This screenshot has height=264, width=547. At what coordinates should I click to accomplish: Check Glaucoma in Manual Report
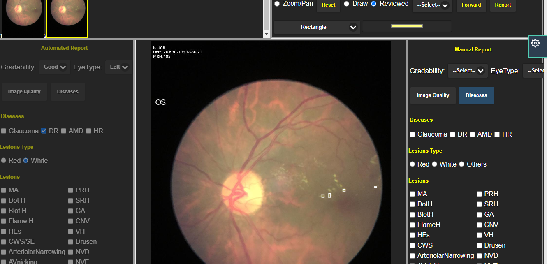click(413, 134)
